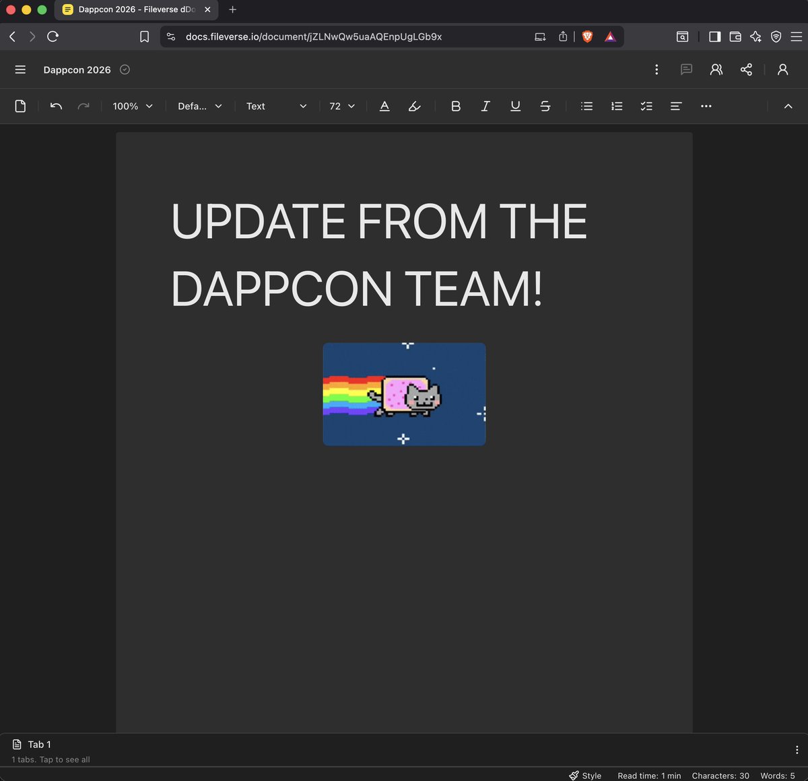
Task: Open the font size 72 dropdown
Action: [x=342, y=106]
